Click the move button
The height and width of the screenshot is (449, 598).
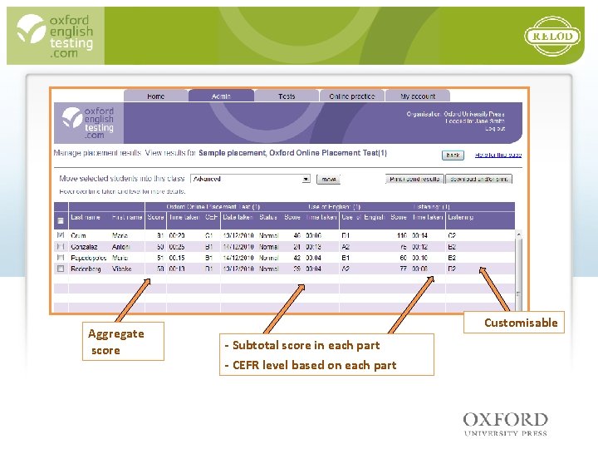coord(328,179)
